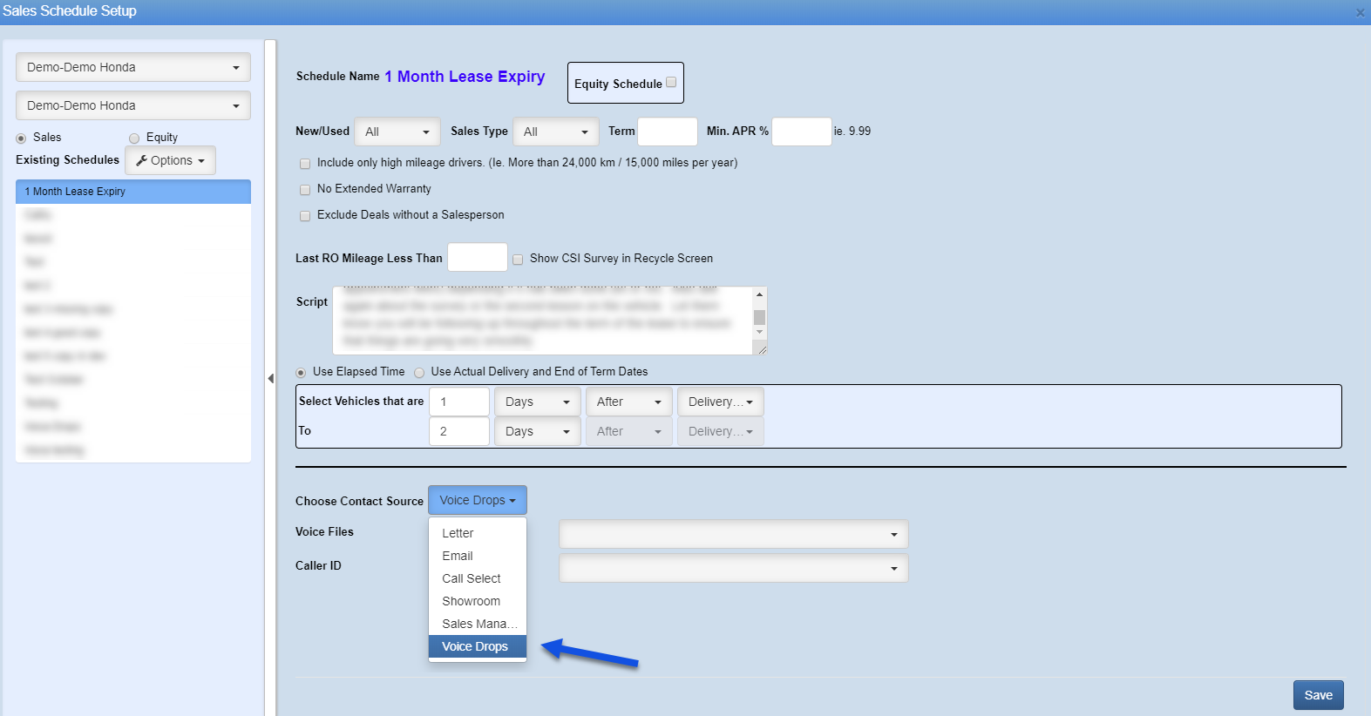Close the Sales Schedule Setup window
Image resolution: width=1371 pixels, height=716 pixels.
click(1359, 12)
